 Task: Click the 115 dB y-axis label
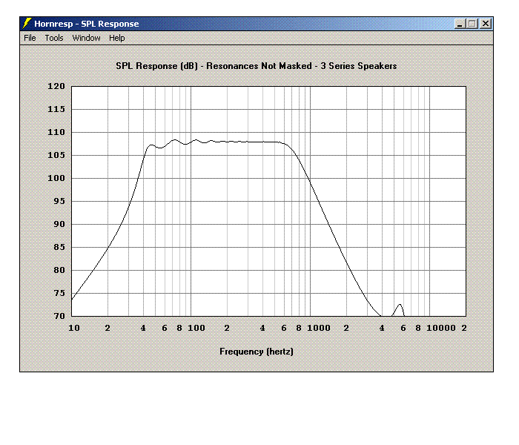(x=56, y=109)
